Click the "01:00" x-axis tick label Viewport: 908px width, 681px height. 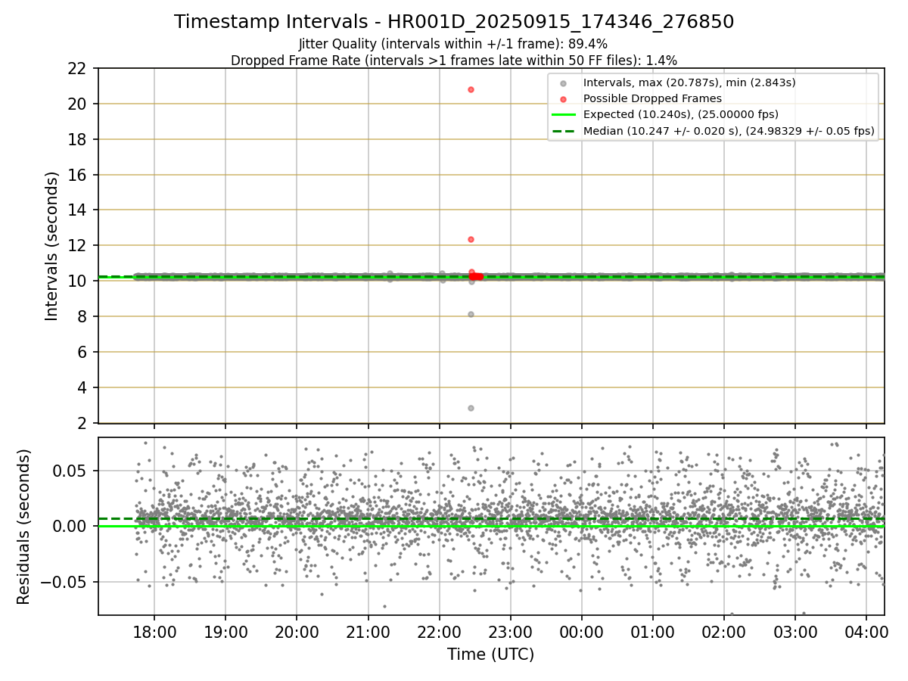tap(652, 631)
